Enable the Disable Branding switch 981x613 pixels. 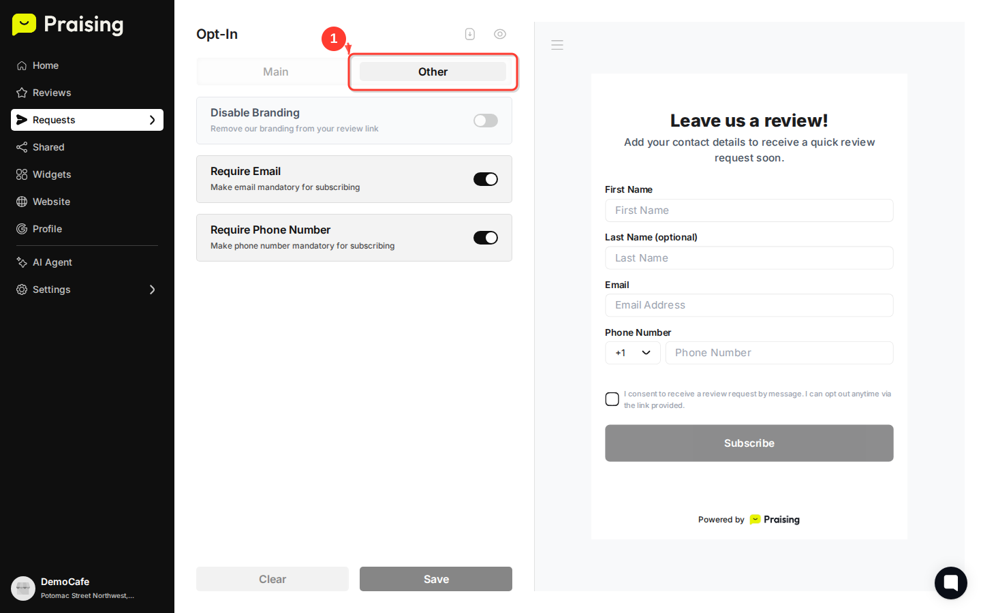[x=486, y=120]
